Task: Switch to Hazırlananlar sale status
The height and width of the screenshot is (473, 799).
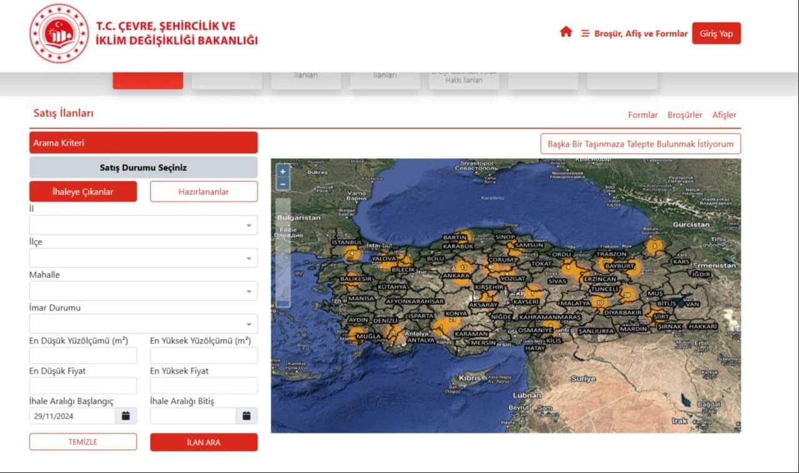Action: coord(203,192)
